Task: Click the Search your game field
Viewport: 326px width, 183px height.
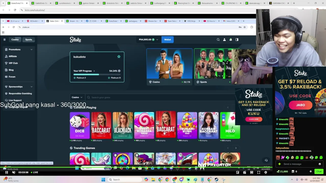Action: click(160, 97)
